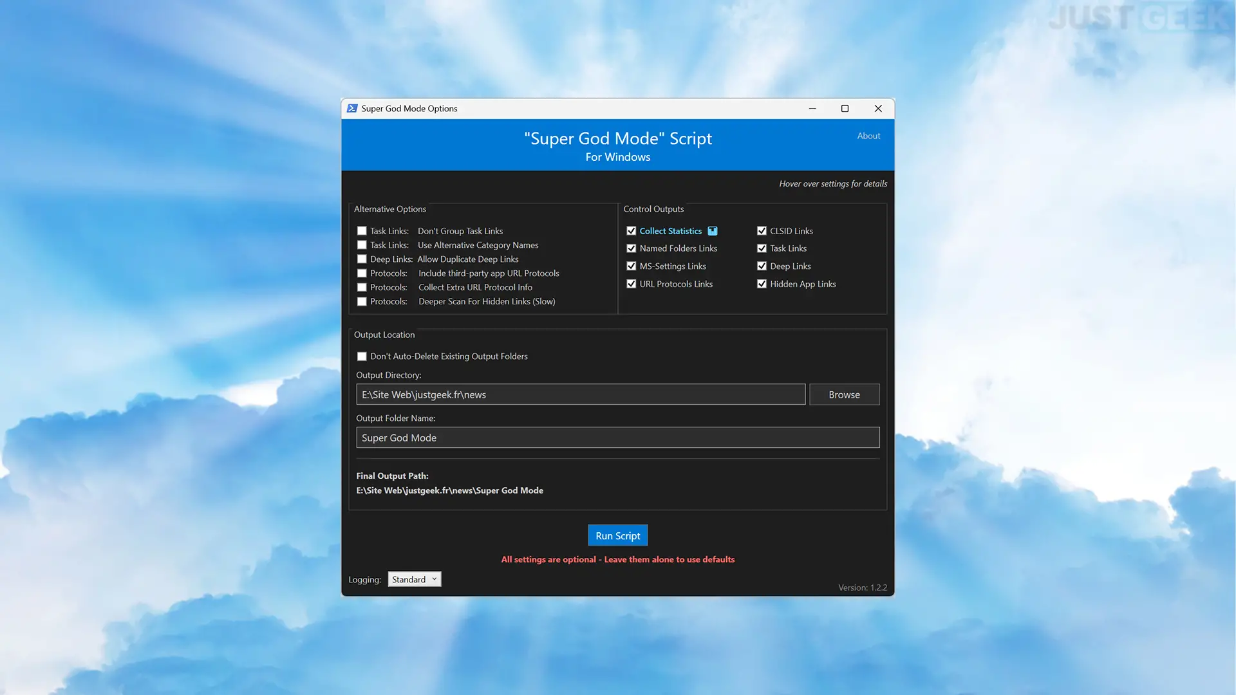Enable Include third-party app URL Protocols
1236x695 pixels.
click(x=362, y=273)
